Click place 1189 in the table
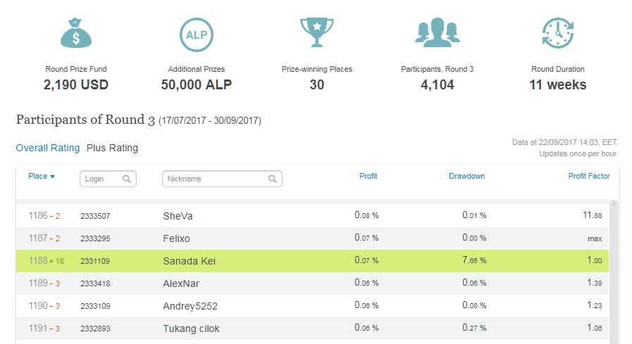 (38, 284)
